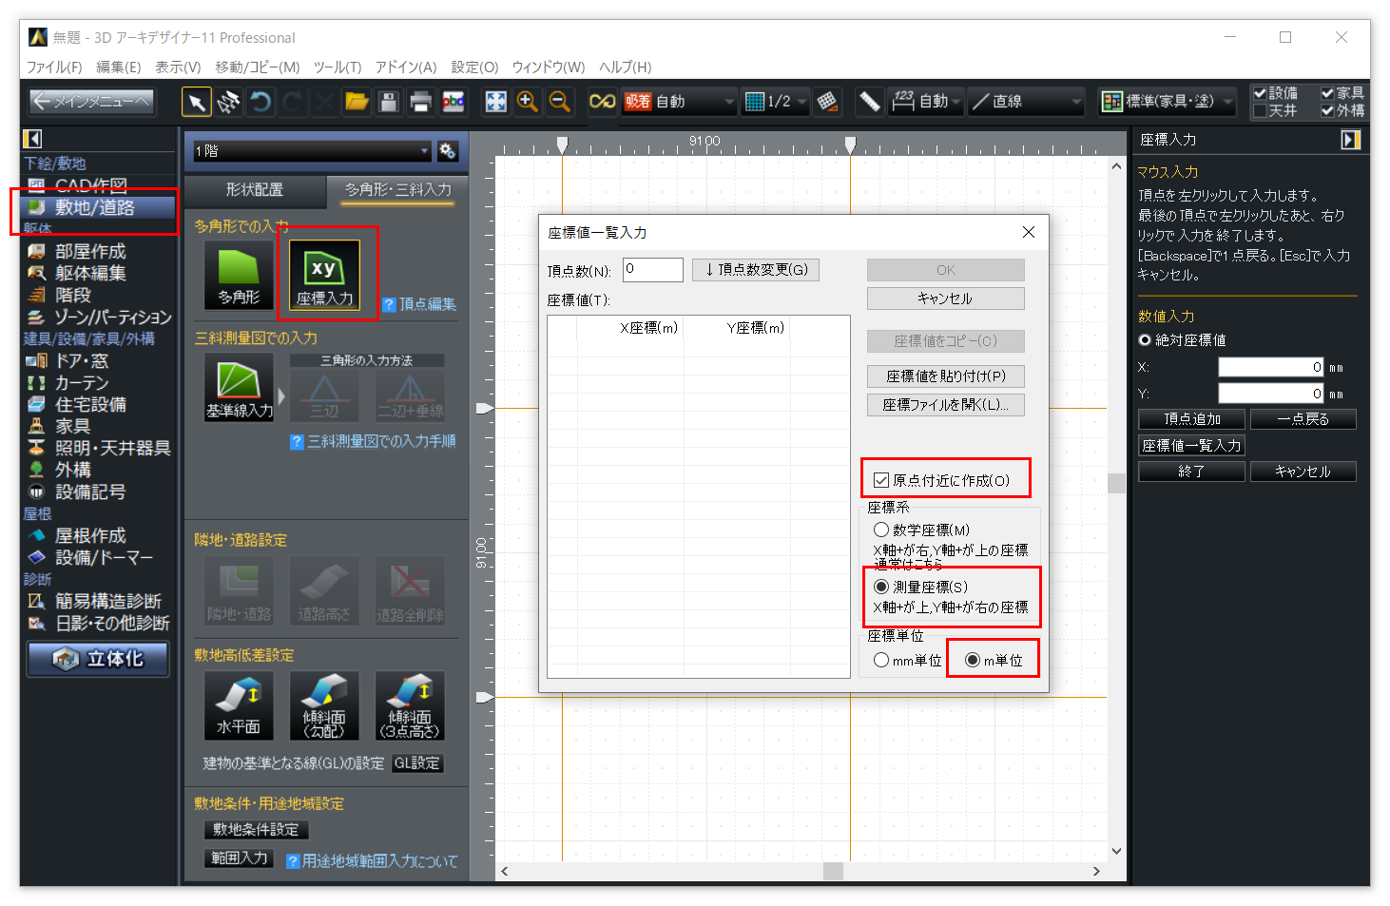Switch to the 形状配置 tab
The width and height of the screenshot is (1390, 906).
pyautogui.click(x=255, y=190)
